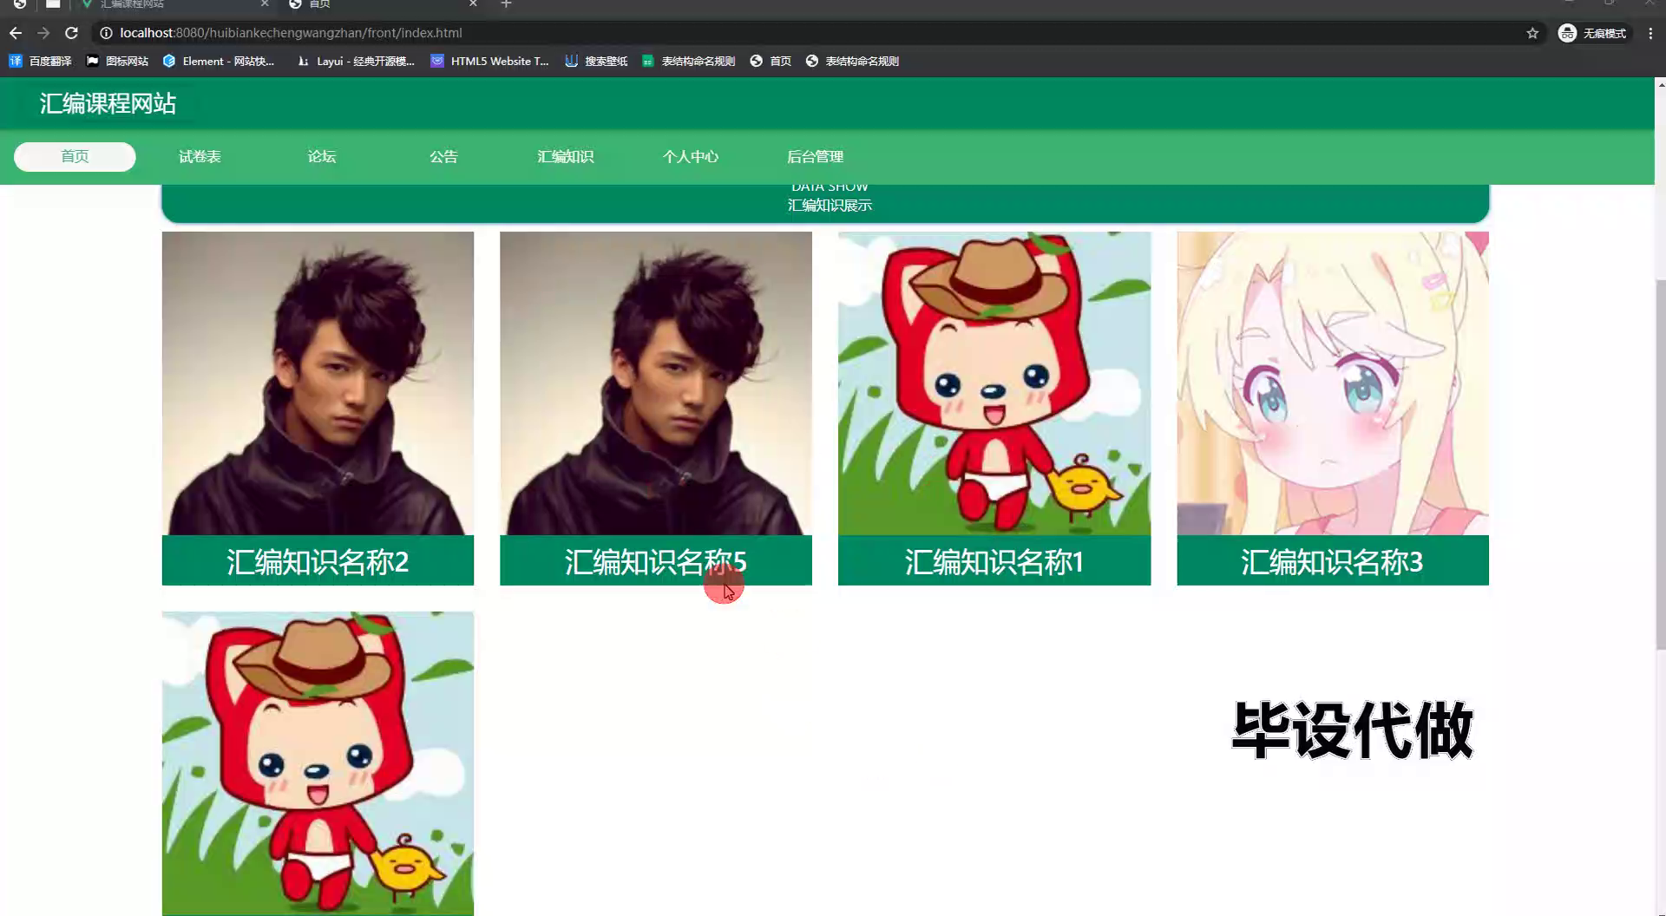Screen dimensions: 1666x916
Task: Click the browser forward arrow
Action: point(43,33)
